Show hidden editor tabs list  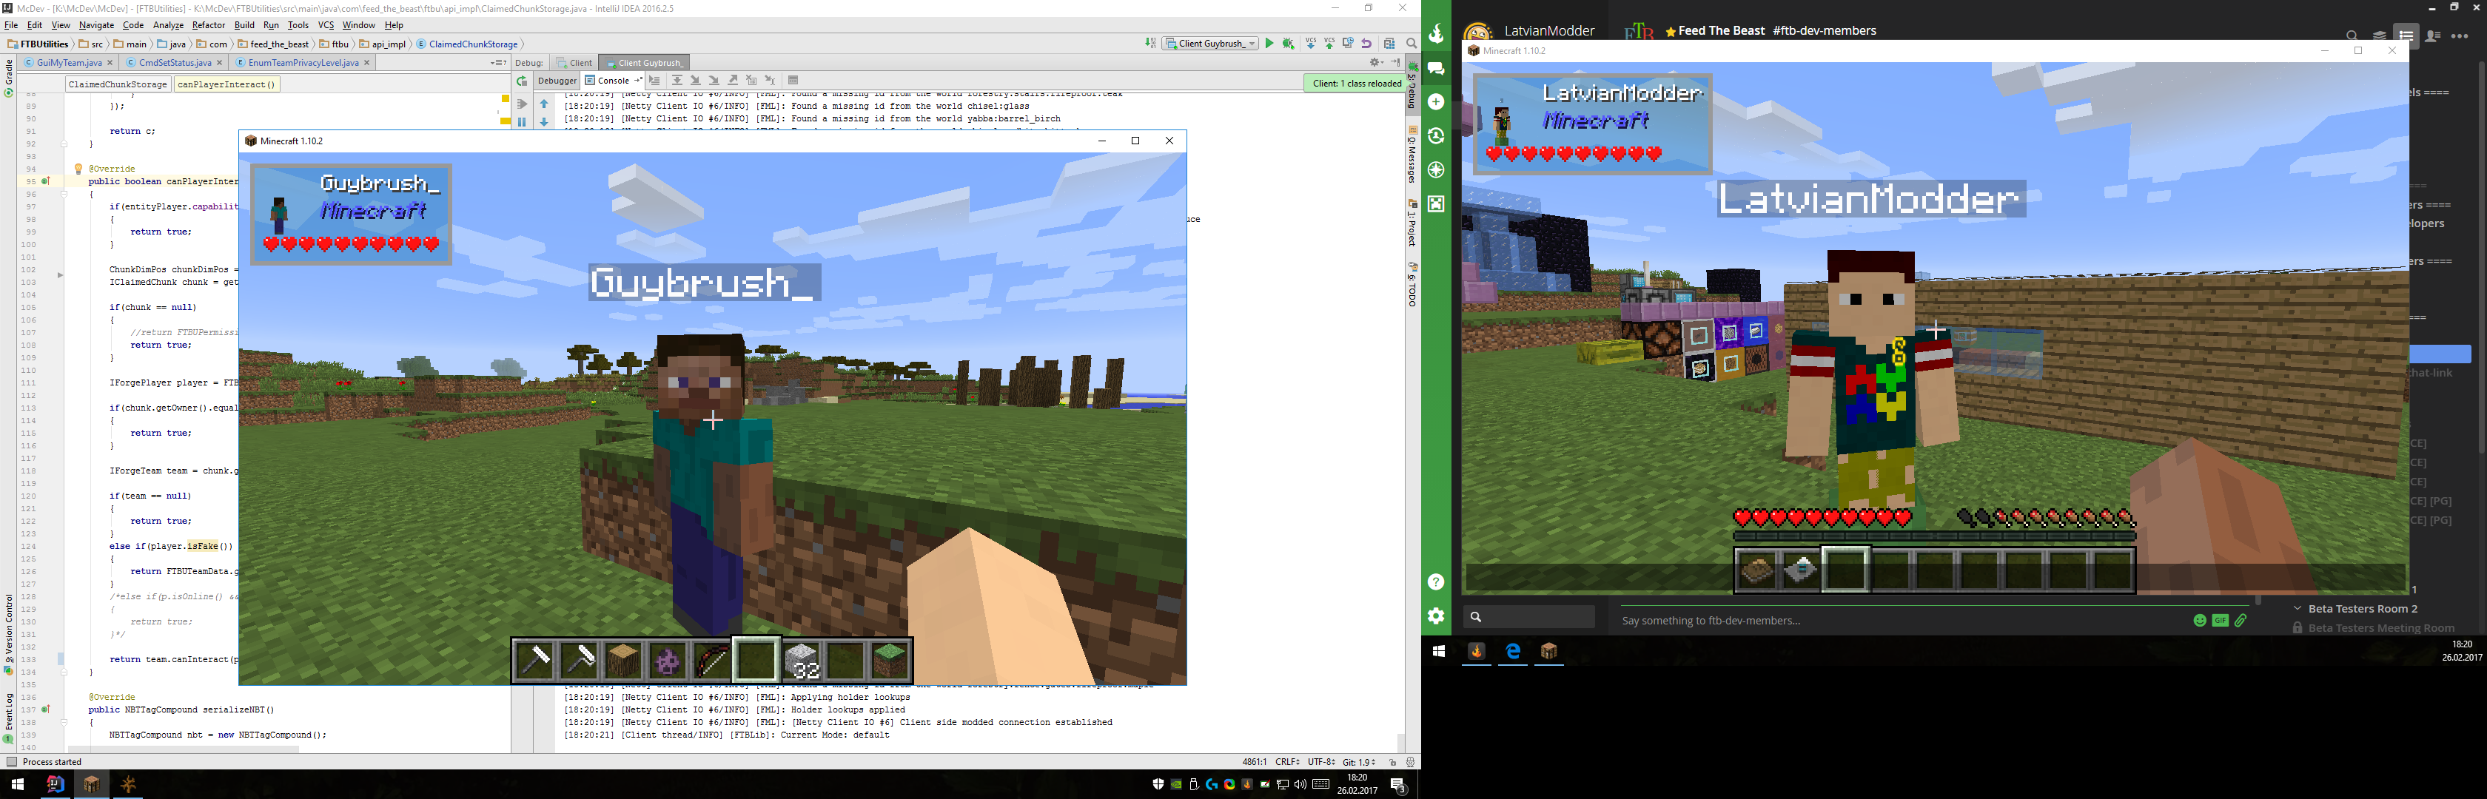point(498,63)
